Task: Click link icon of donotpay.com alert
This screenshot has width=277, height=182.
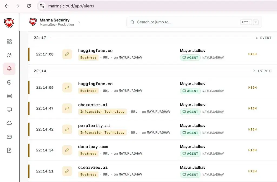Action: point(67,150)
